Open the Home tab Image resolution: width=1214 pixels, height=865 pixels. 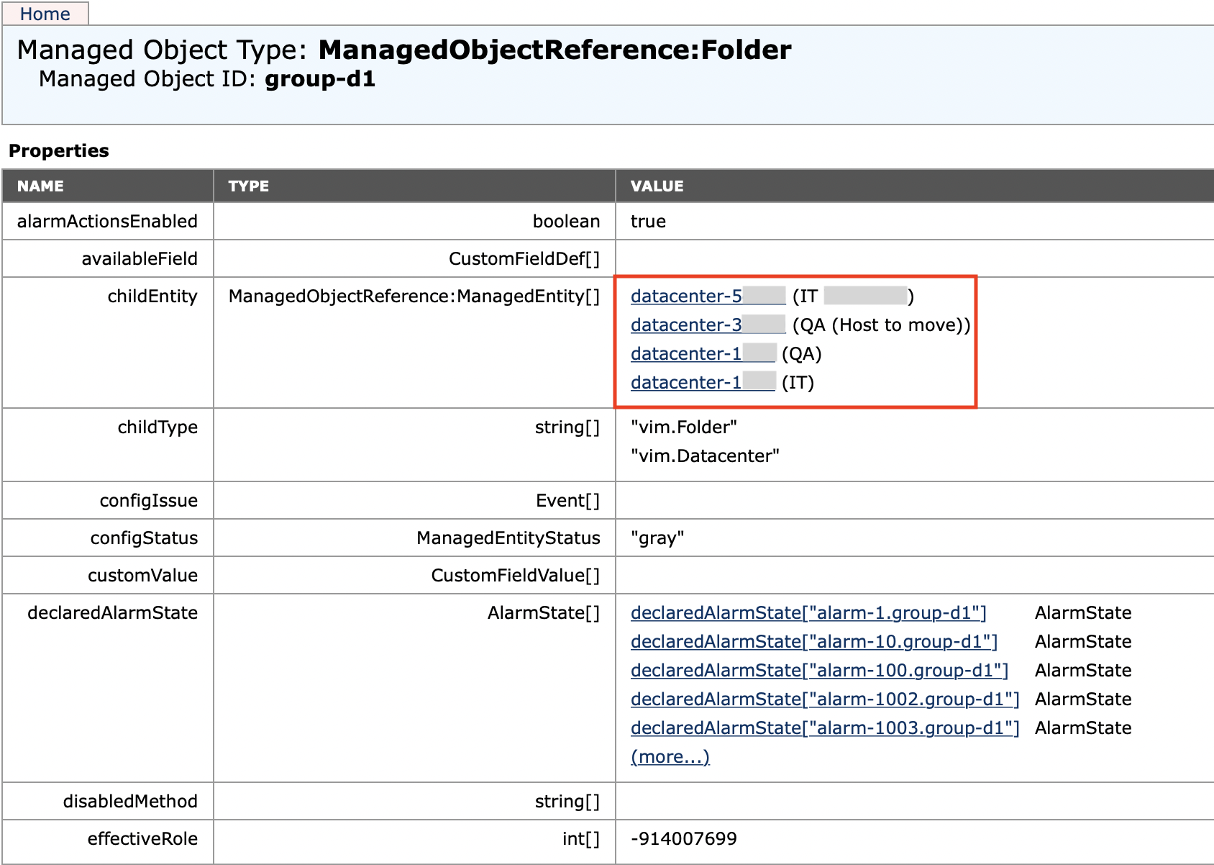(45, 14)
